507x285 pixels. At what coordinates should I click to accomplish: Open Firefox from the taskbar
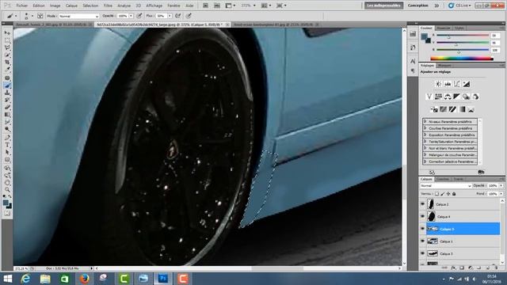85,279
